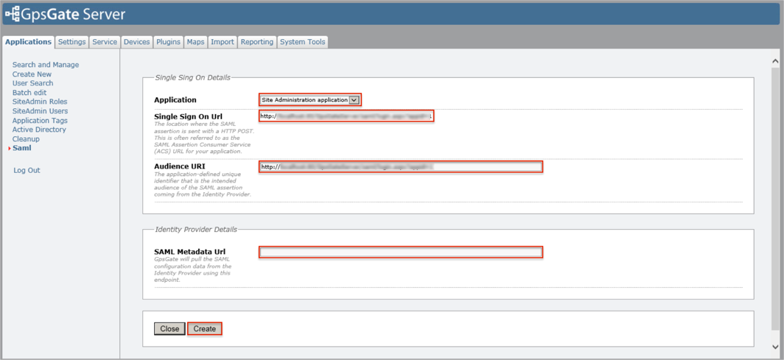The image size is (784, 360).
Task: Open the Application dropdown arrow
Action: point(354,100)
